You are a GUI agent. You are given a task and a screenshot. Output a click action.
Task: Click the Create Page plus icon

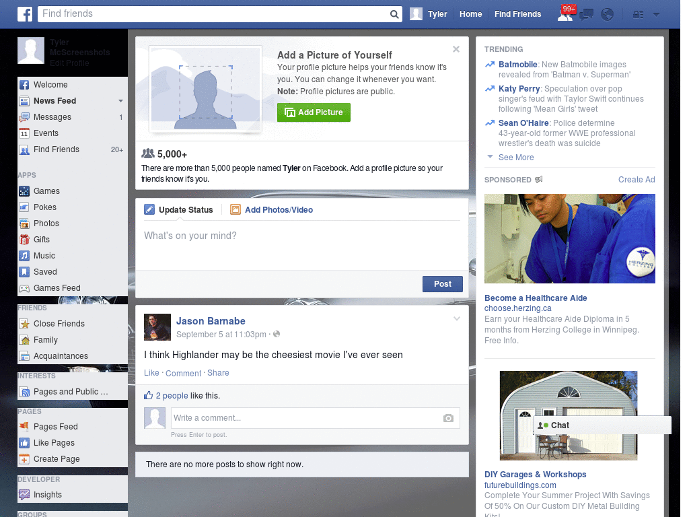pos(24,459)
